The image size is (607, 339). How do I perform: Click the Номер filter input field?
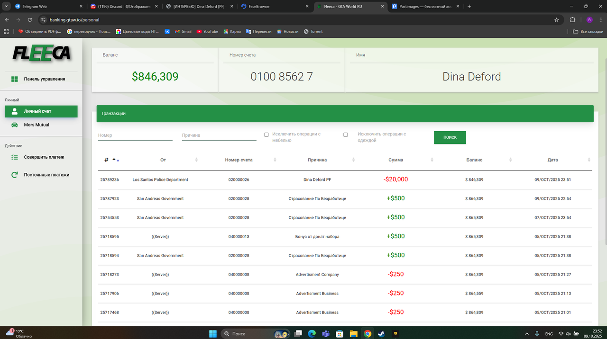tap(135, 135)
